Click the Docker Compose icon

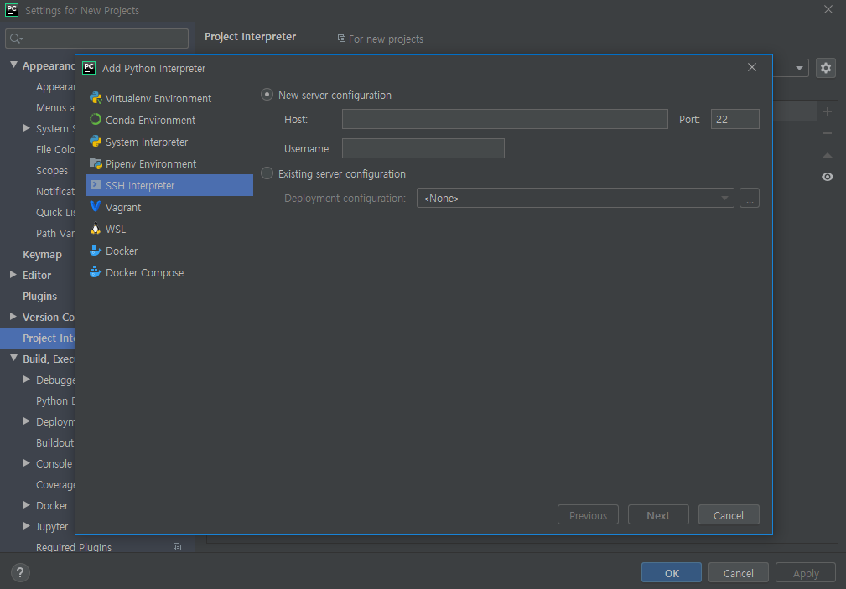click(96, 271)
